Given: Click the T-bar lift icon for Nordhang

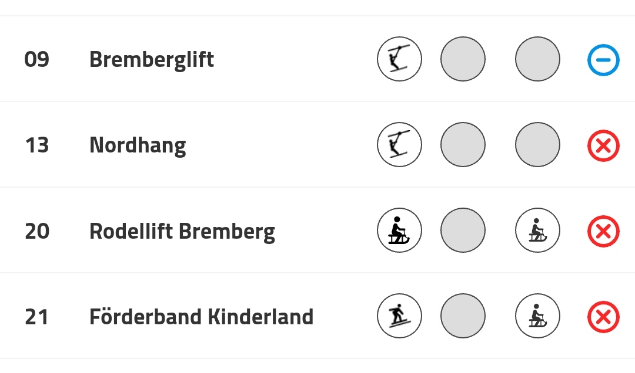Looking at the screenshot, I should (399, 145).
